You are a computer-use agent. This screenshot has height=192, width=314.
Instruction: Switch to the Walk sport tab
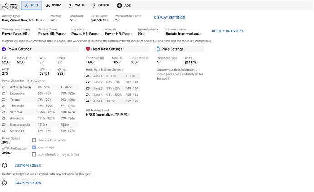click(76, 5)
